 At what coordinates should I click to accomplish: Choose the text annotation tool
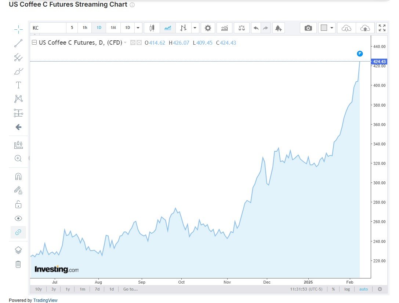coord(18,85)
